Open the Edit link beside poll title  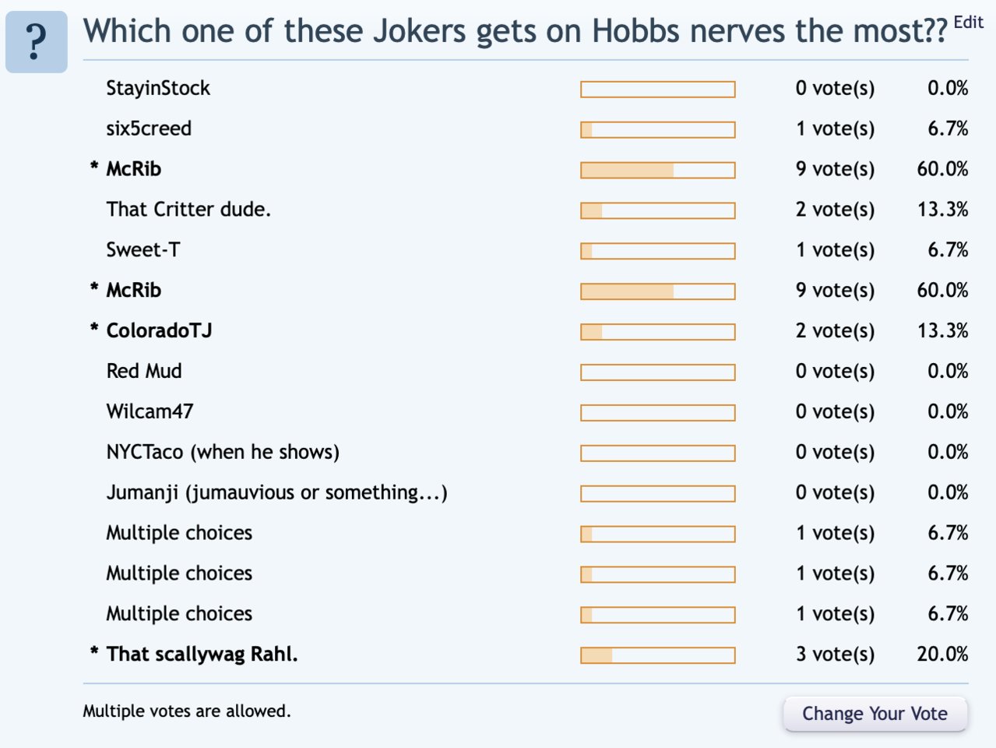[969, 23]
